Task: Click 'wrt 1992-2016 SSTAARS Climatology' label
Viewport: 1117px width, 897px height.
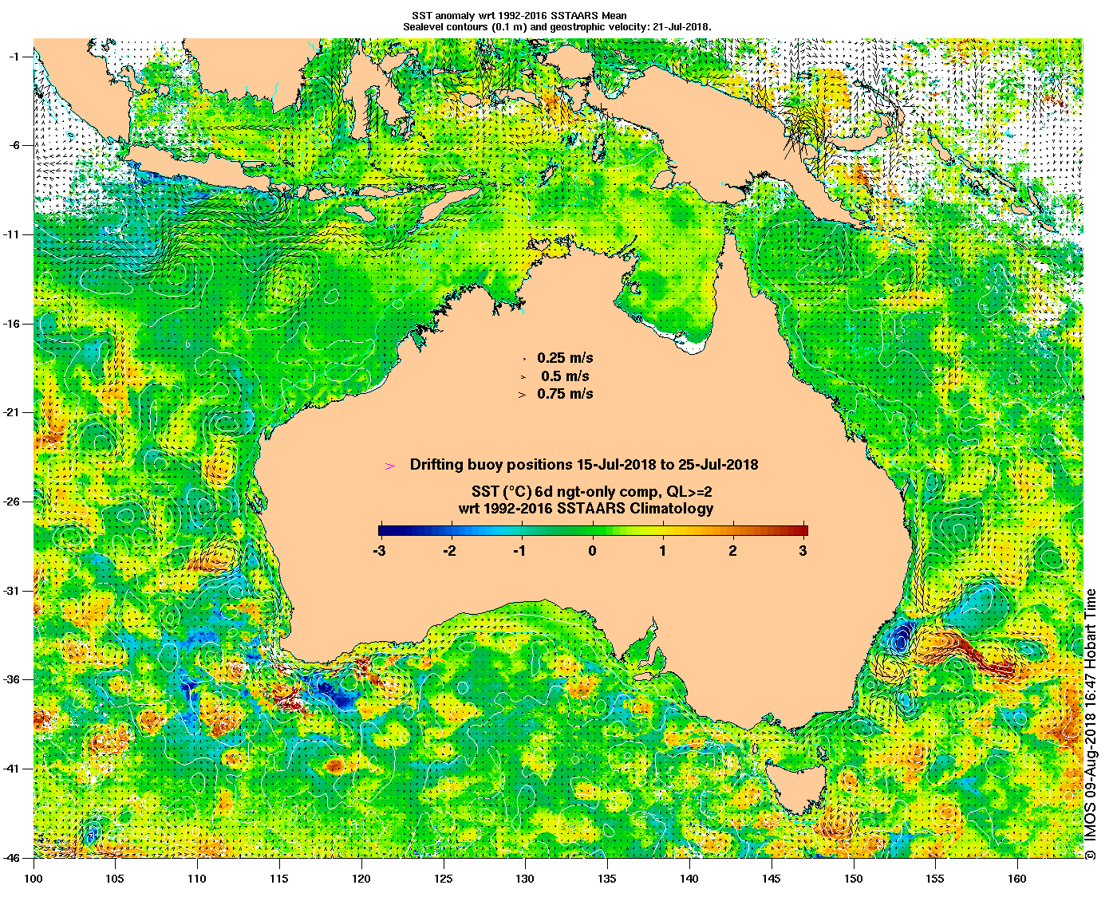Action: click(x=586, y=509)
